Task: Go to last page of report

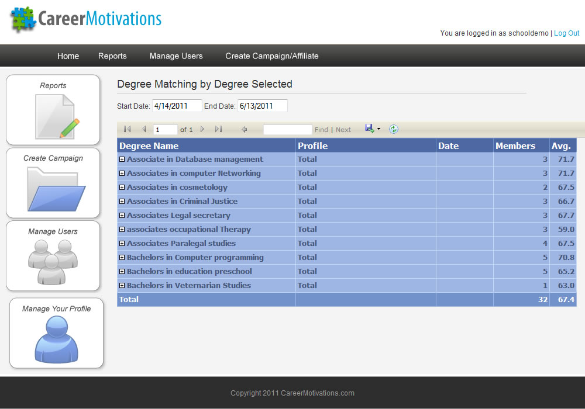Action: coord(218,129)
